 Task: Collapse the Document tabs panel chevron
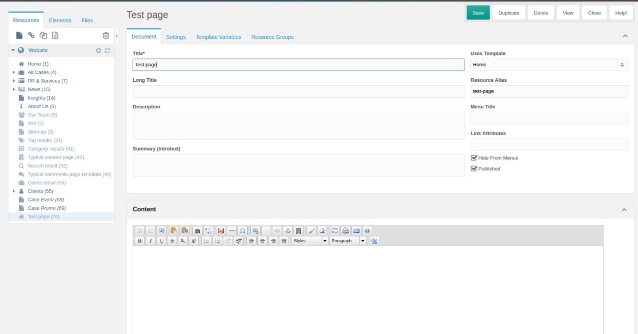click(625, 36)
